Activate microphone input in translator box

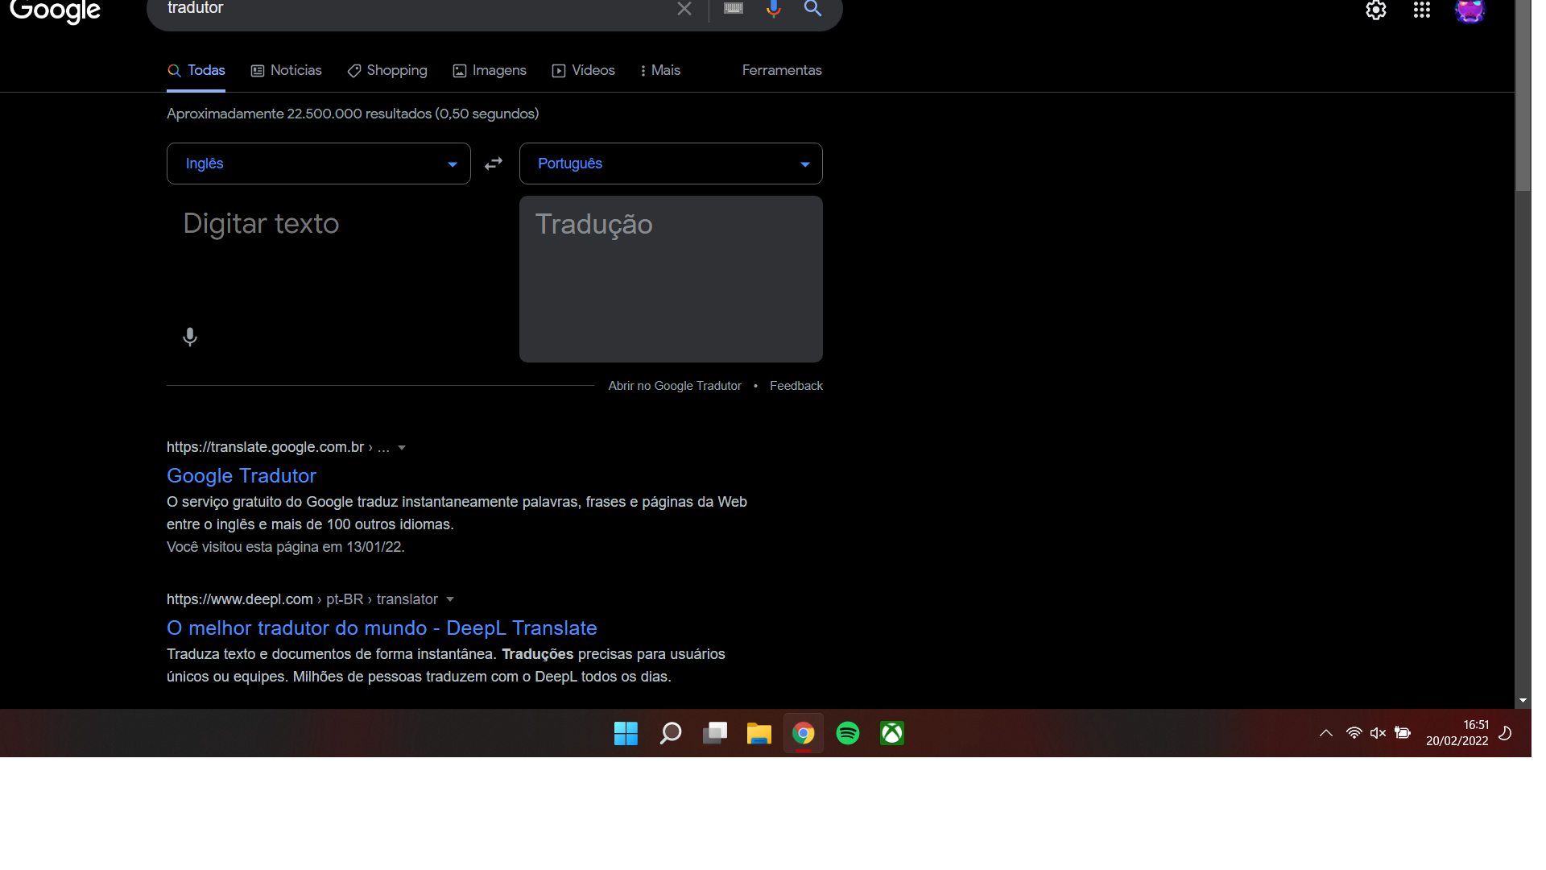[190, 337]
